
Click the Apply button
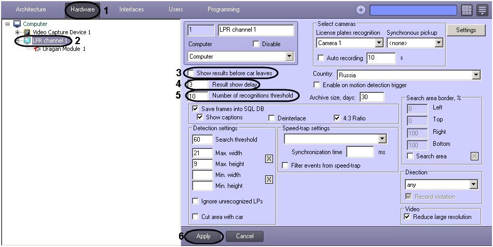[x=203, y=236]
